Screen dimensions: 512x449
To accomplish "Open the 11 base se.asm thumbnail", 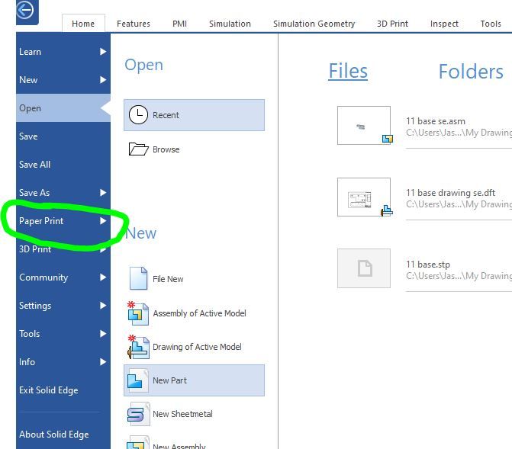I will pyautogui.click(x=364, y=125).
